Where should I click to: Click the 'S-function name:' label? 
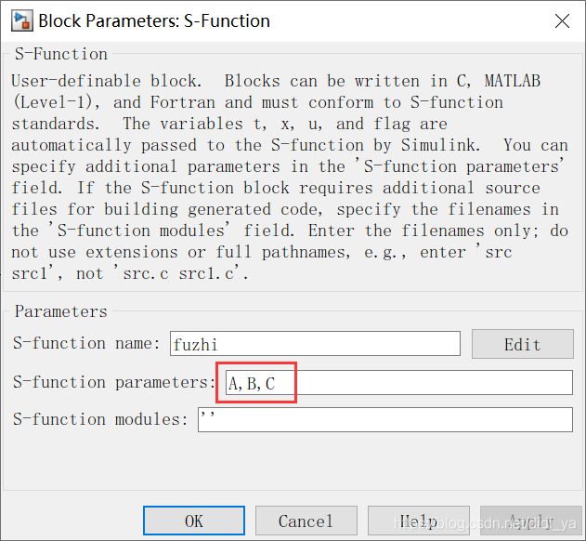click(86, 343)
